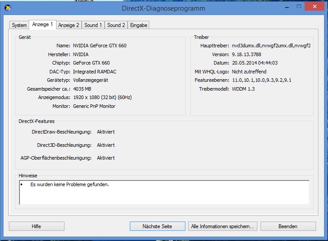Click the Monitor value Generic PnP Monitor
The image size is (328, 241).
pyautogui.click(x=94, y=106)
